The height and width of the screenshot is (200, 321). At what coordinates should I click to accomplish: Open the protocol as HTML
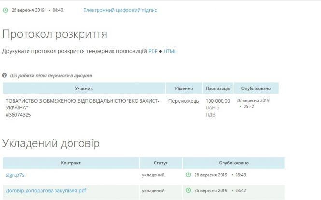tap(170, 51)
